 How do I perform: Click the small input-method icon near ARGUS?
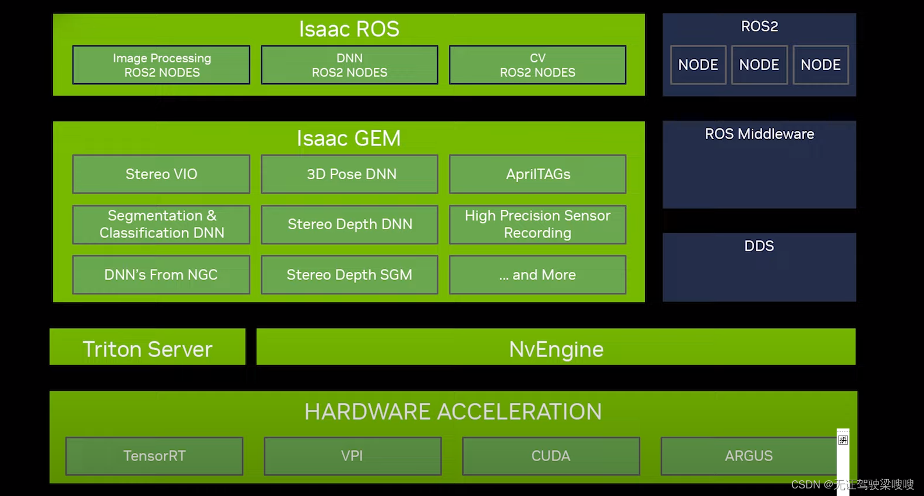(843, 440)
